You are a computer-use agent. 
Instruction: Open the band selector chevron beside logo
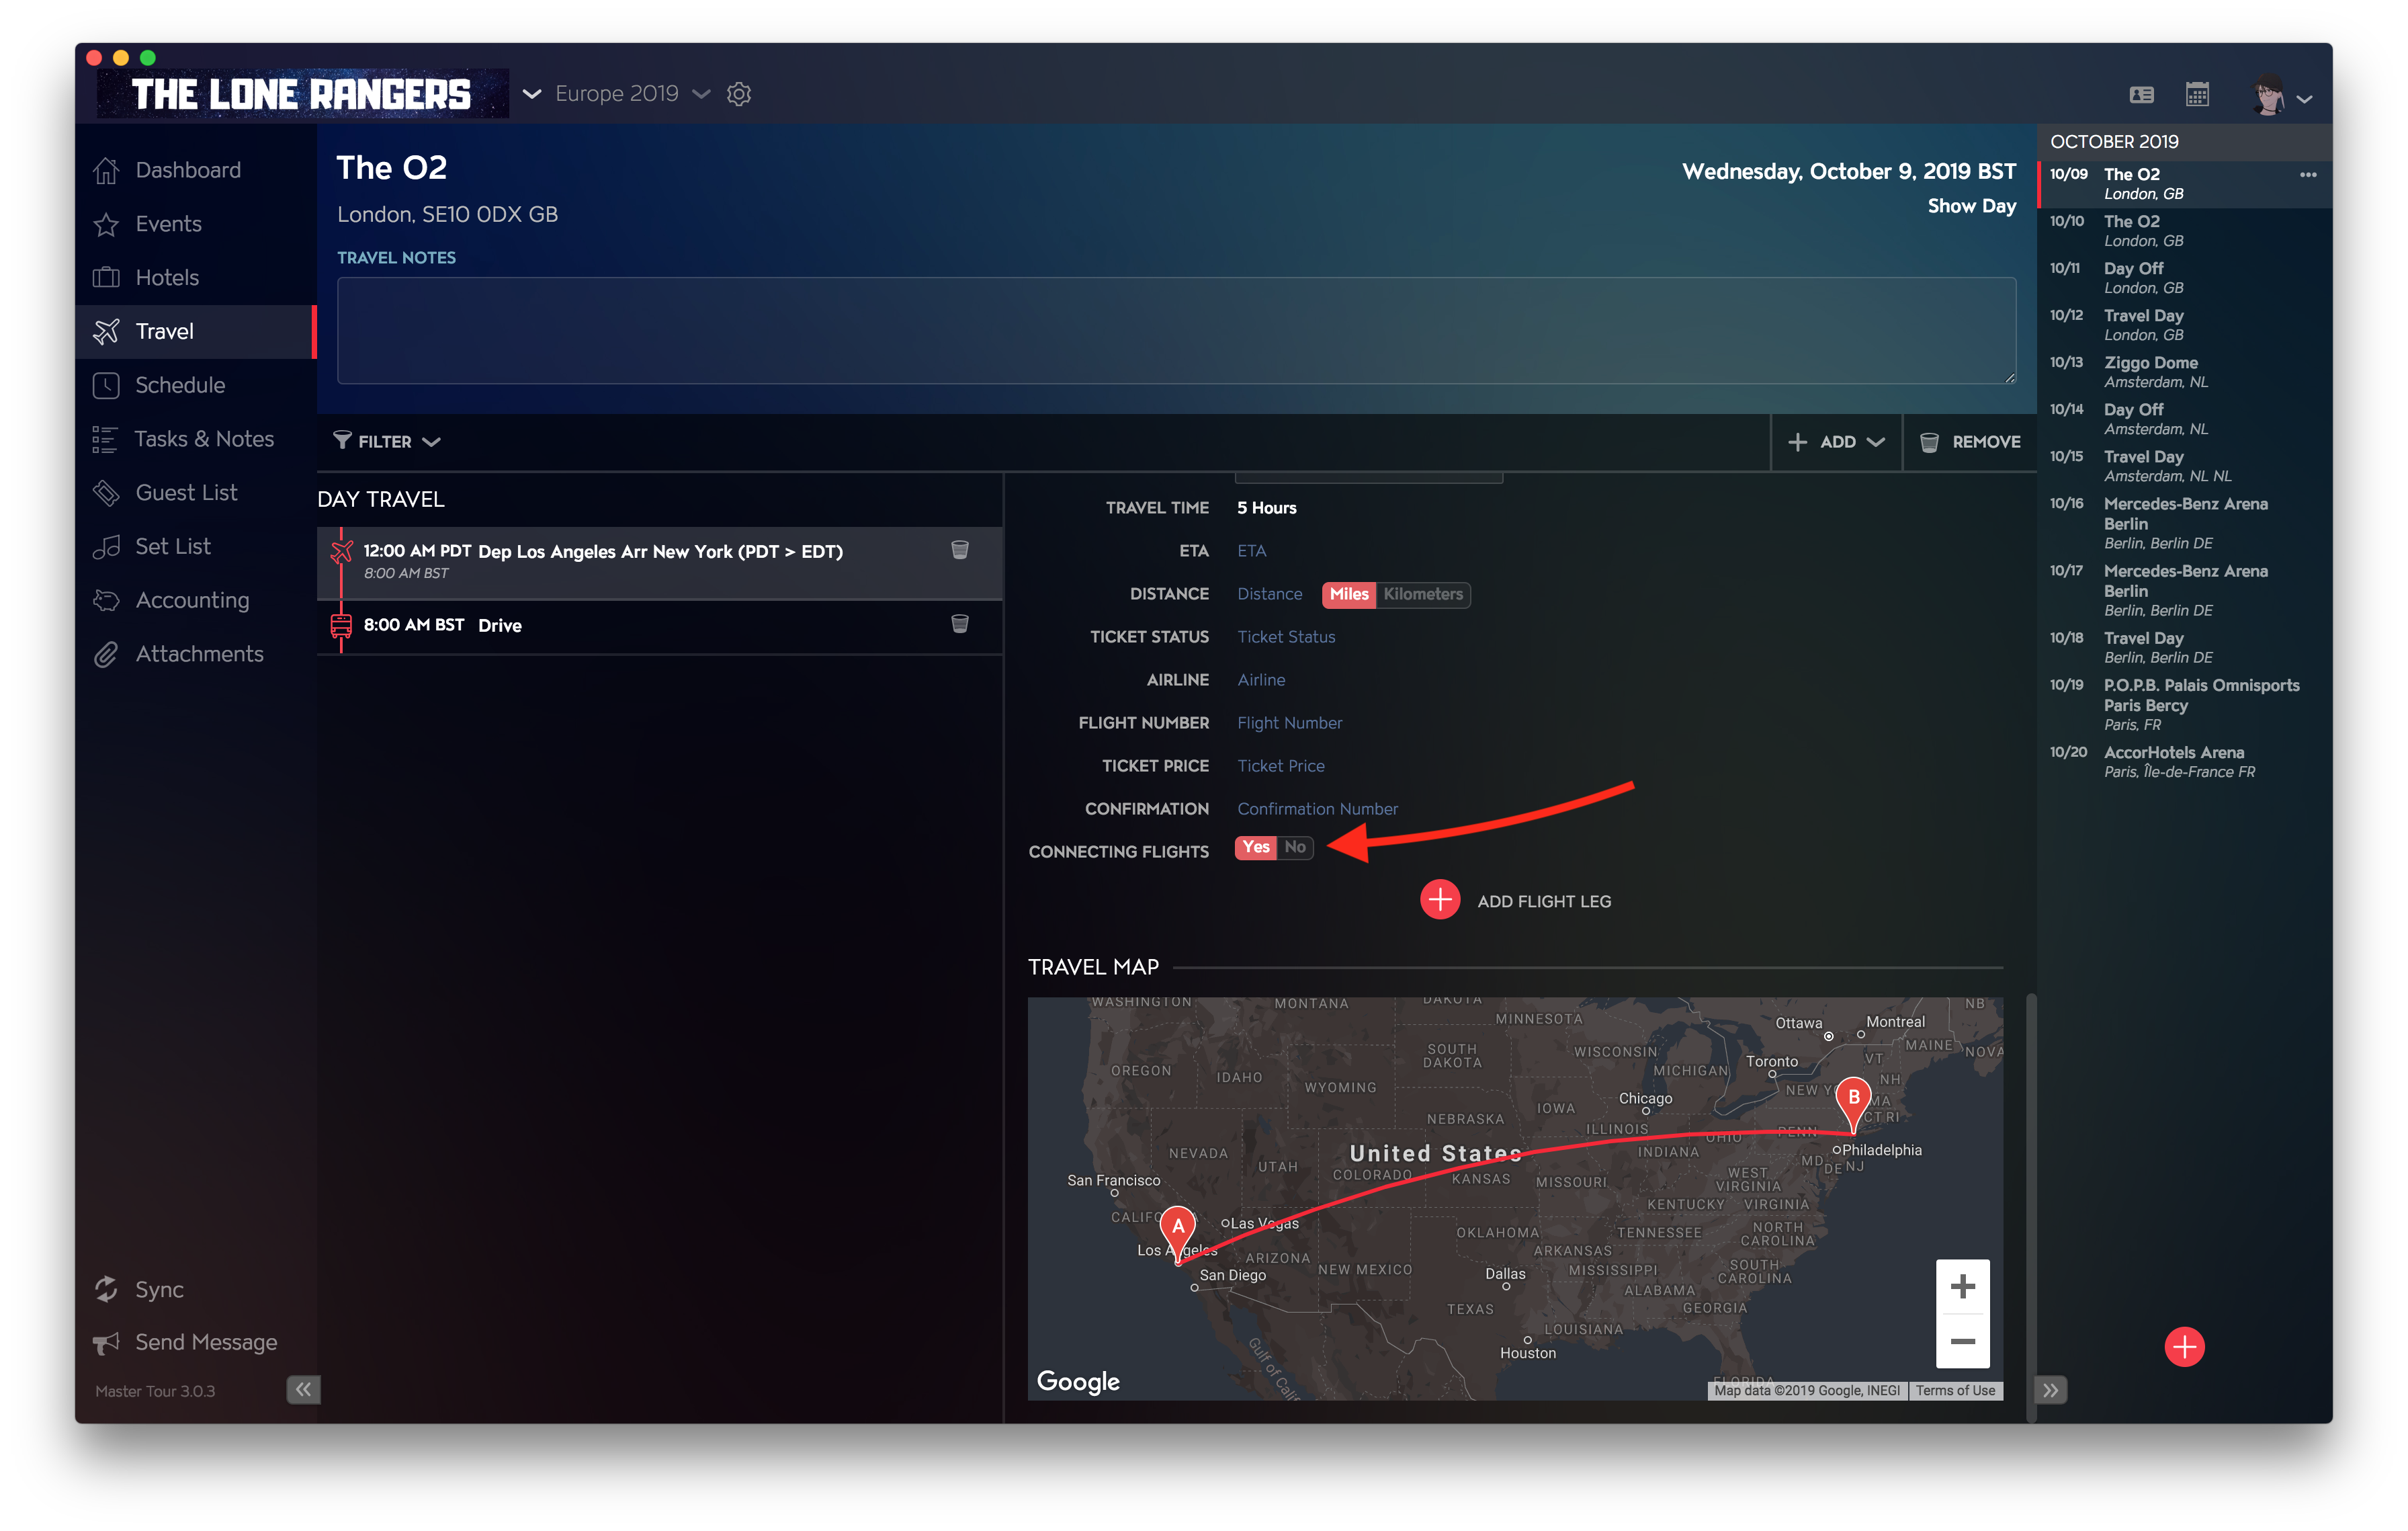(532, 94)
